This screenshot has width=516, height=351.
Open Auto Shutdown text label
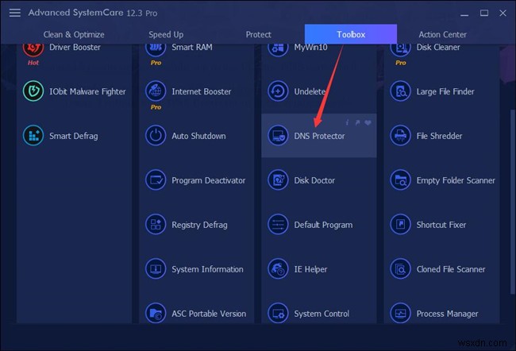(x=198, y=136)
